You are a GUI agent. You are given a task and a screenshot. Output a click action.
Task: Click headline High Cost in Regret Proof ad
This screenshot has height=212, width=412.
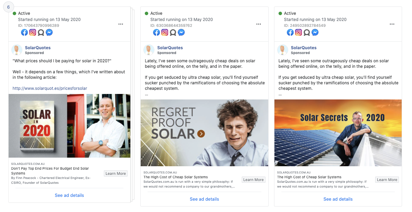pyautogui.click(x=175, y=177)
